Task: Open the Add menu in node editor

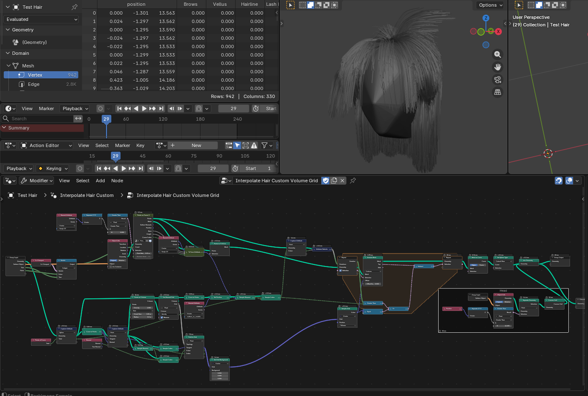Action: [100, 181]
